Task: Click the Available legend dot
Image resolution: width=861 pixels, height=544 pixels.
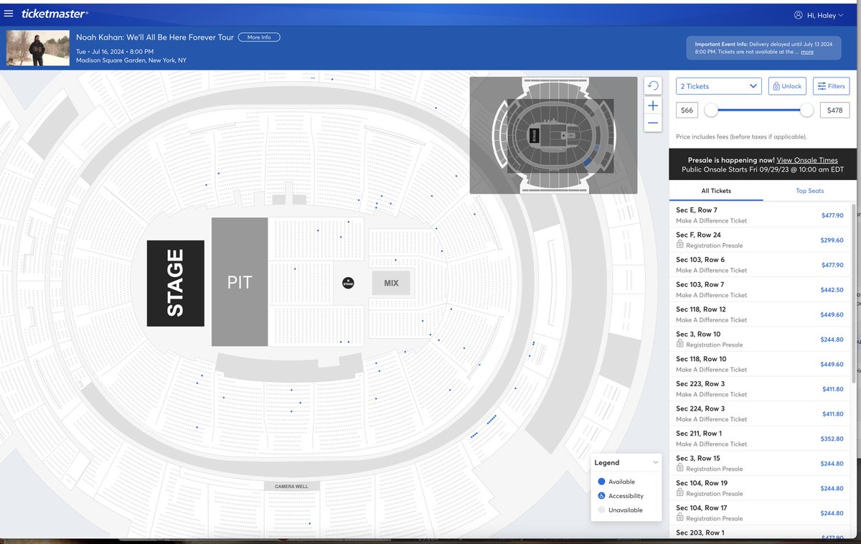Action: (x=601, y=482)
